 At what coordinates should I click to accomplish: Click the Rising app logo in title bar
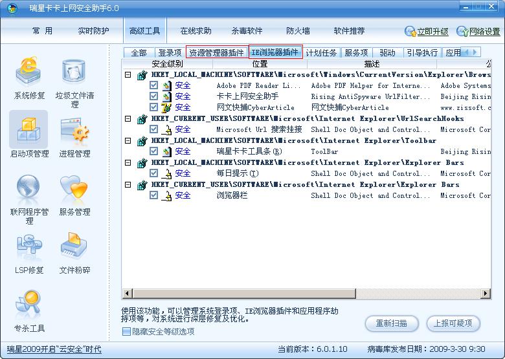tap(12, 8)
